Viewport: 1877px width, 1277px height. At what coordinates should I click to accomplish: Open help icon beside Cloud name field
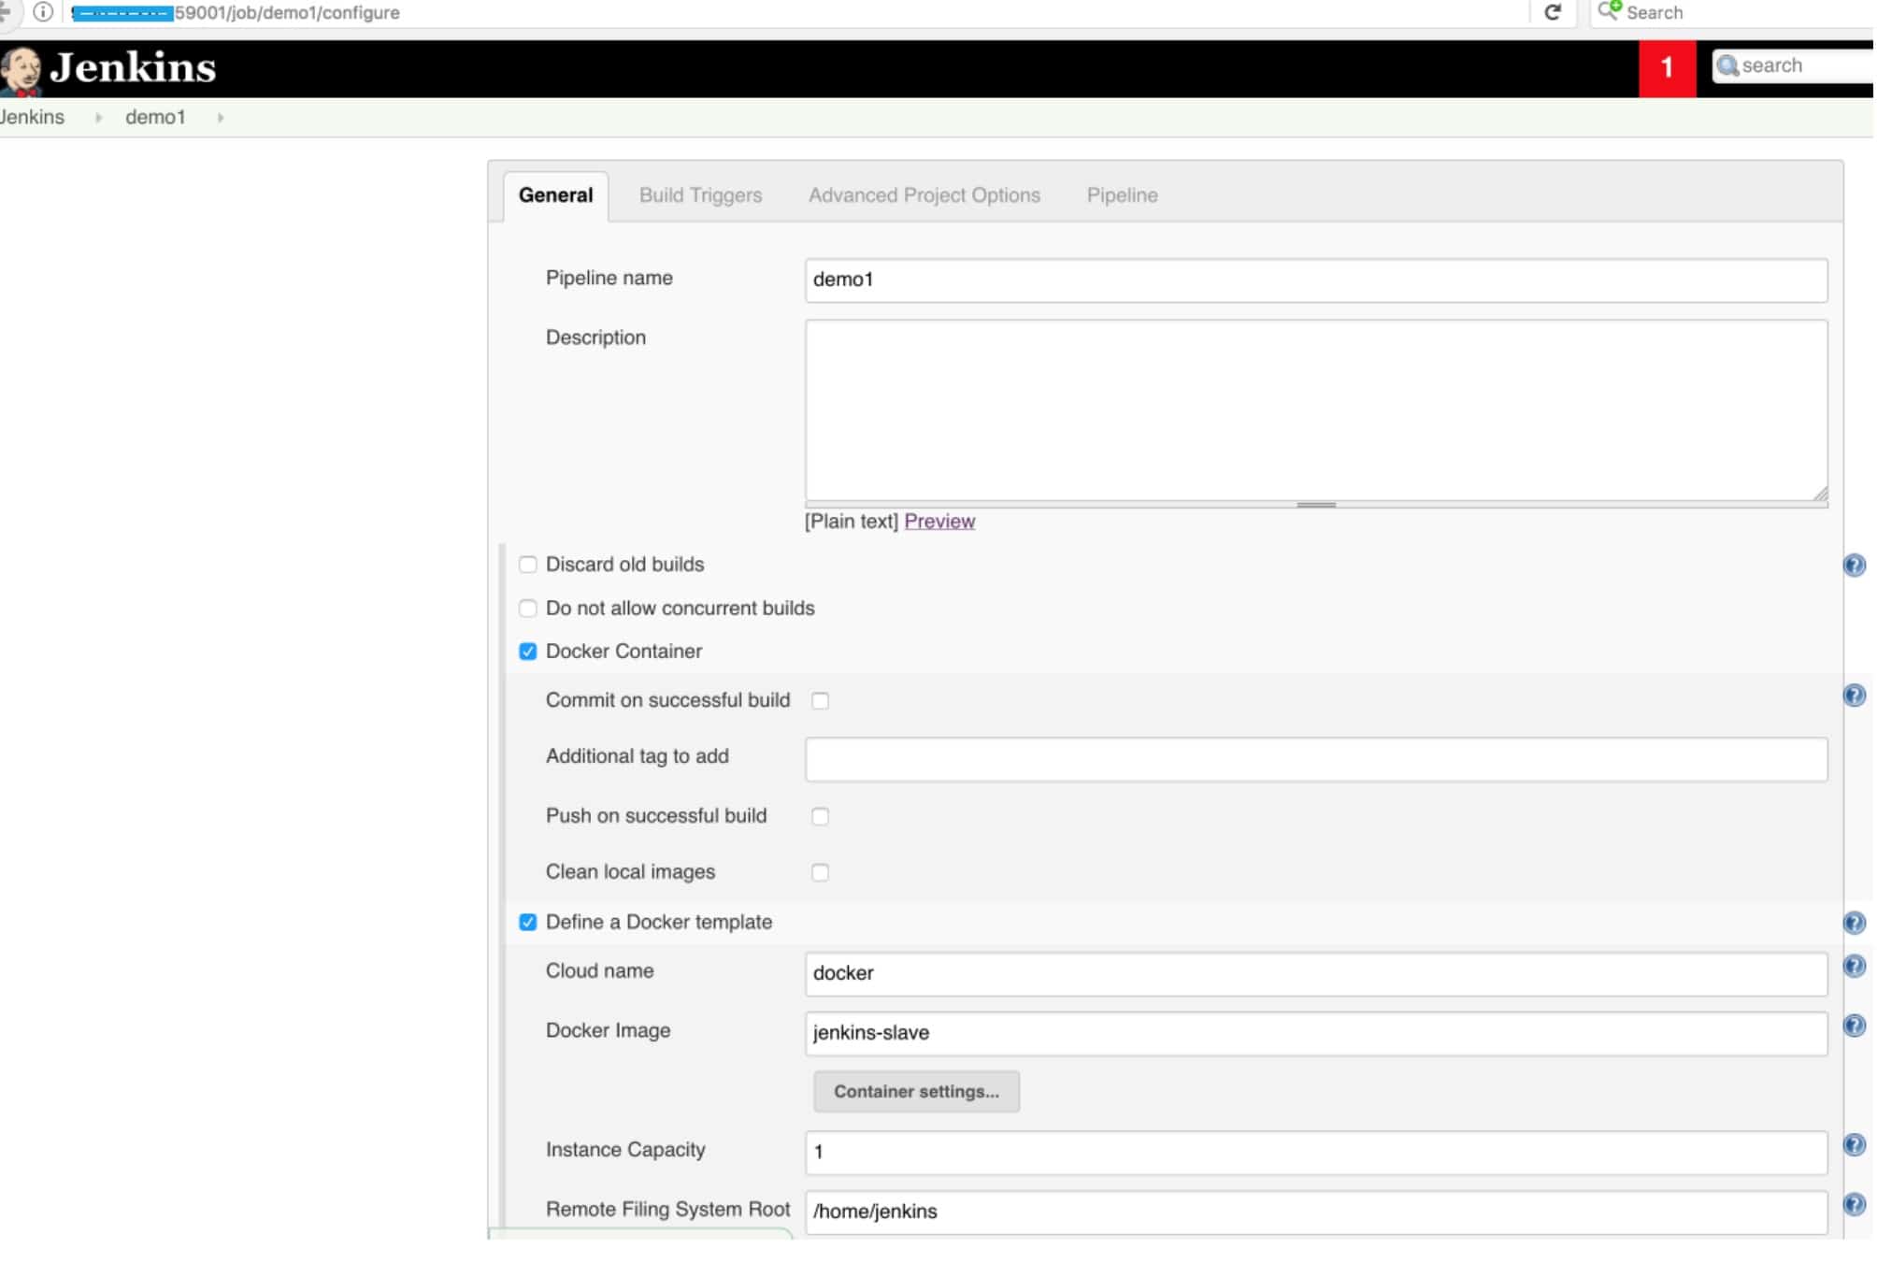tap(1854, 966)
